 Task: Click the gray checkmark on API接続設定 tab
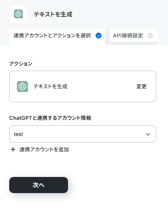(x=150, y=36)
